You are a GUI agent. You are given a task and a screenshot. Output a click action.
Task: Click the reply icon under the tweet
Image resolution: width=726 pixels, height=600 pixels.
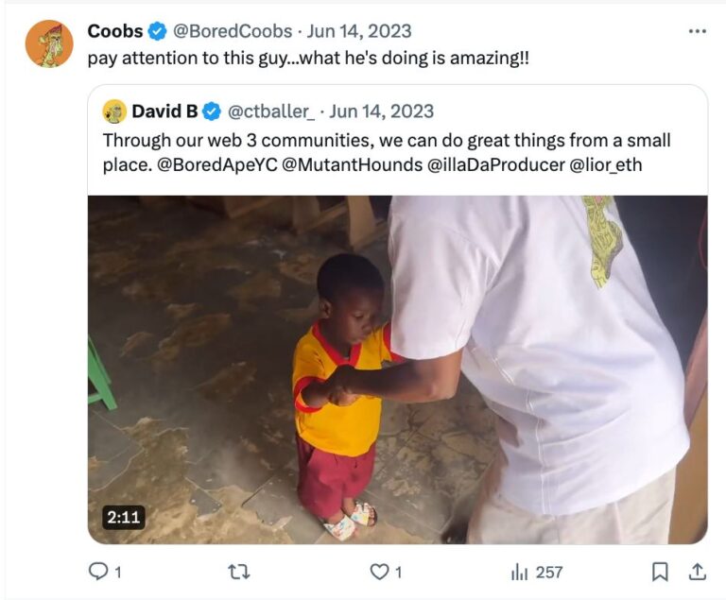(98, 572)
